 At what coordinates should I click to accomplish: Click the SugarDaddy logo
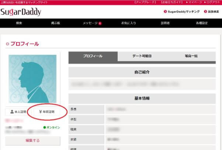coord(21,12)
